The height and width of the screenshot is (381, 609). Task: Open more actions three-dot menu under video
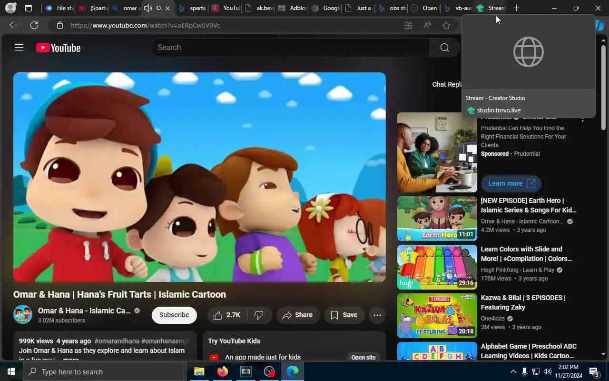[377, 315]
